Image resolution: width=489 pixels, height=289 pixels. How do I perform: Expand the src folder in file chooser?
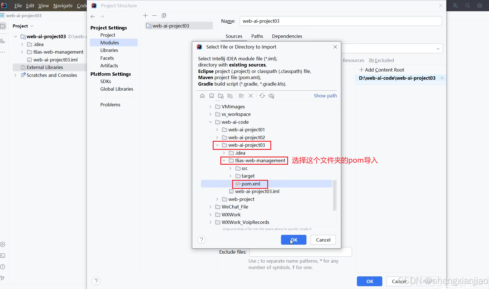(230, 168)
